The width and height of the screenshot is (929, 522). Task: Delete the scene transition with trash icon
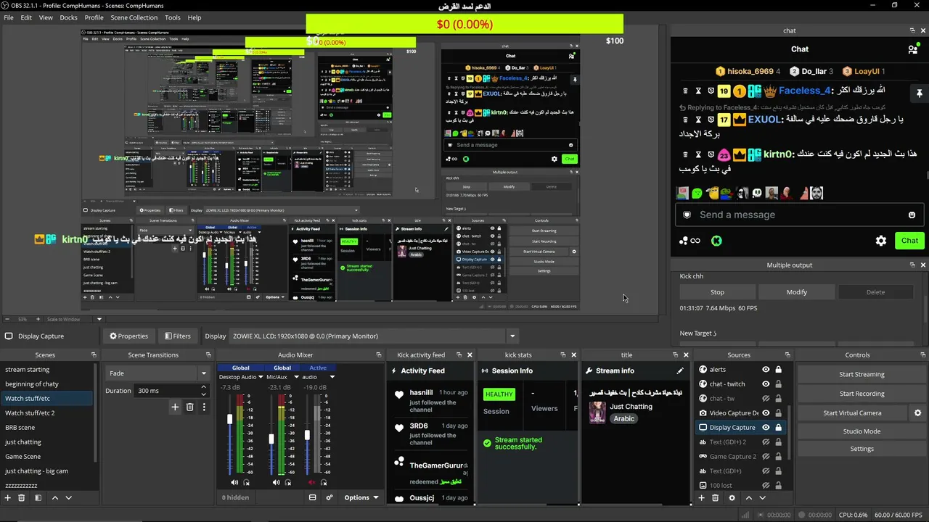pyautogui.click(x=190, y=407)
